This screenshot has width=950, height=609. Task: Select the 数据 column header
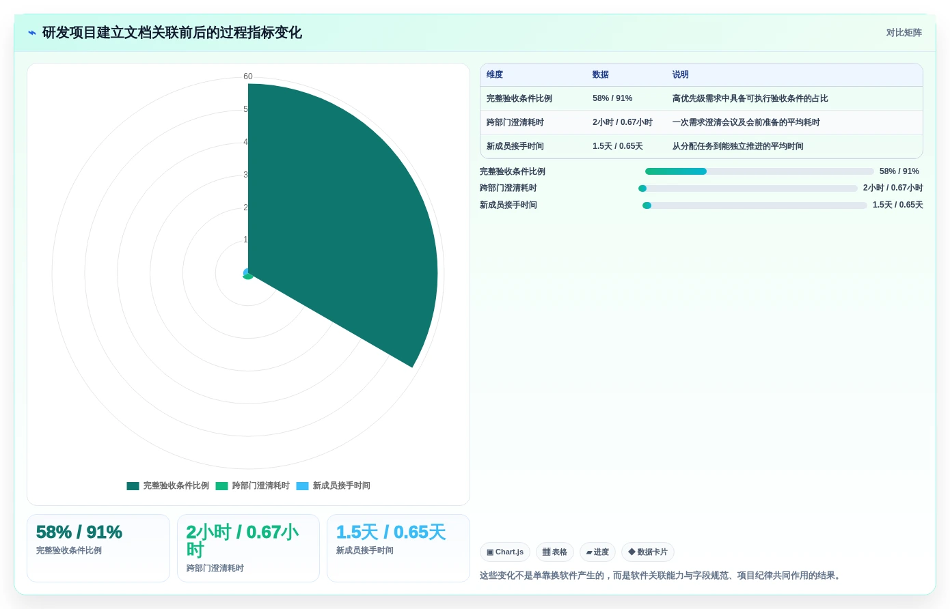point(601,75)
